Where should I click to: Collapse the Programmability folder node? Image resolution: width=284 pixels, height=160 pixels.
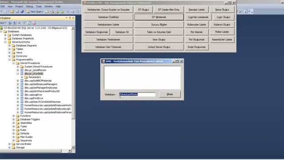[x=9, y=60]
